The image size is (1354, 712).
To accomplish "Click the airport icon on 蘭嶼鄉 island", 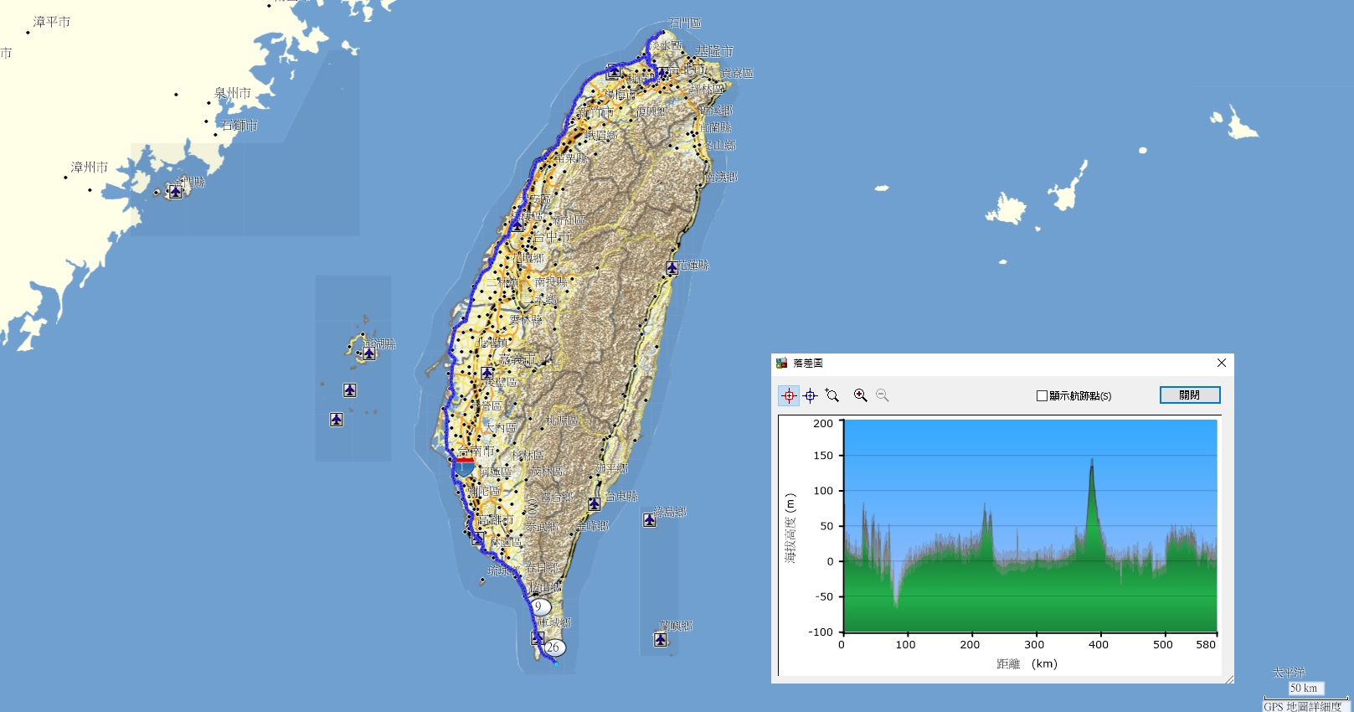I will 661,640.
